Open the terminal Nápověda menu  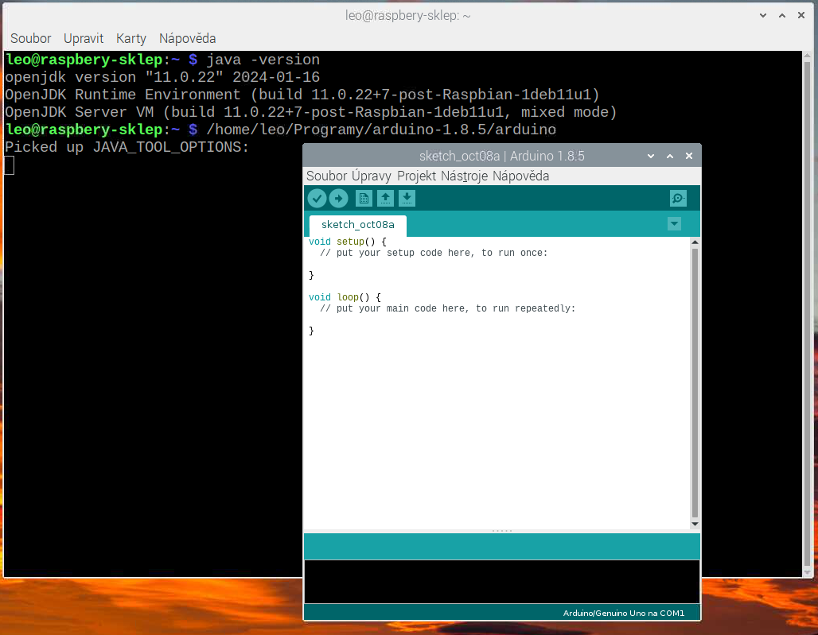tap(187, 39)
